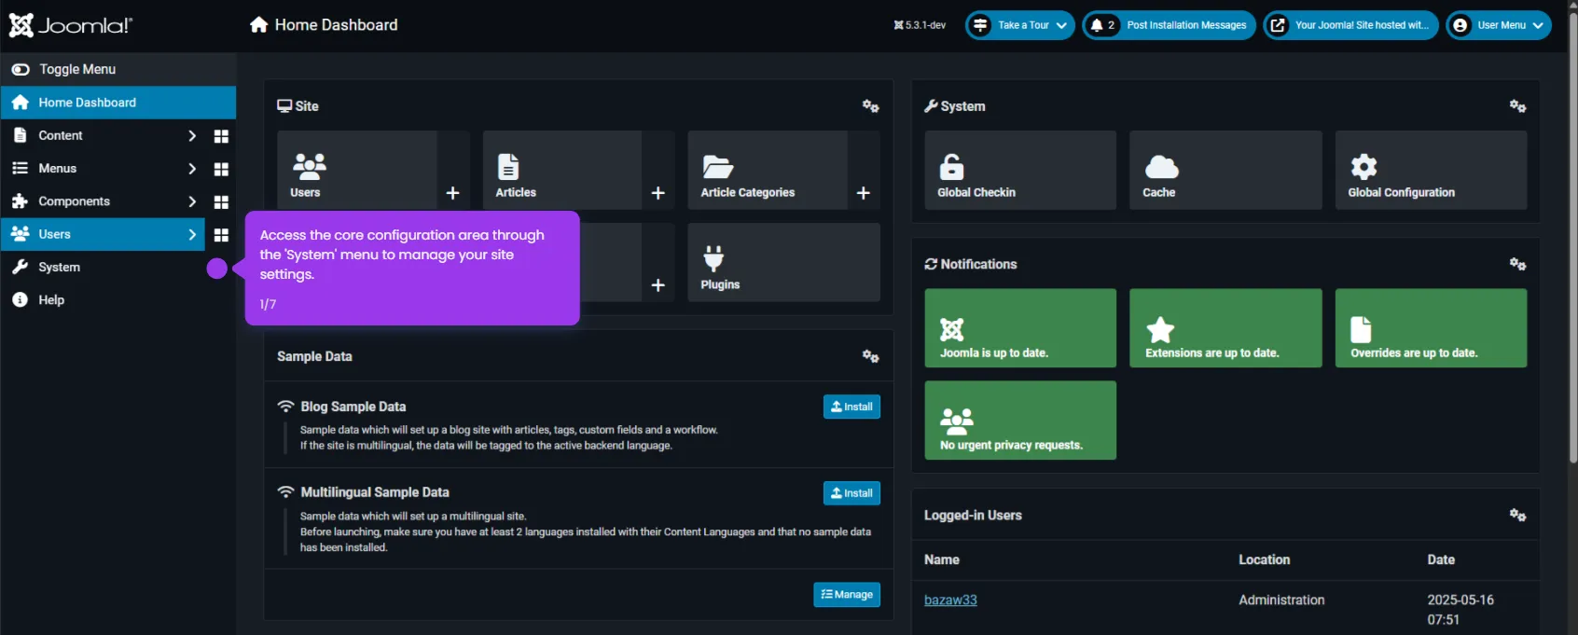The image size is (1578, 635).
Task: Open the Users dashboard grid icon
Action: [x=221, y=235]
